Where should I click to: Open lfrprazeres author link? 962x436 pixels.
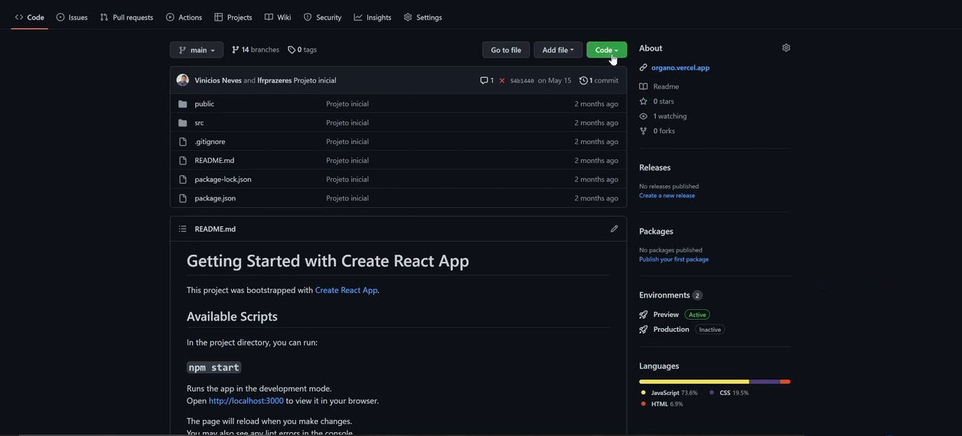275,80
